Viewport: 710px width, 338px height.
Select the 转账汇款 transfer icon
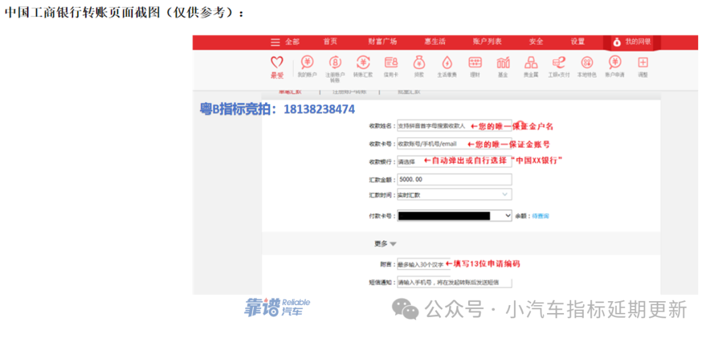click(x=363, y=63)
